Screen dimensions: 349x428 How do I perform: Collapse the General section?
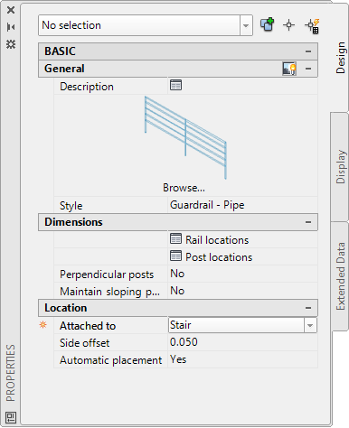coord(308,69)
